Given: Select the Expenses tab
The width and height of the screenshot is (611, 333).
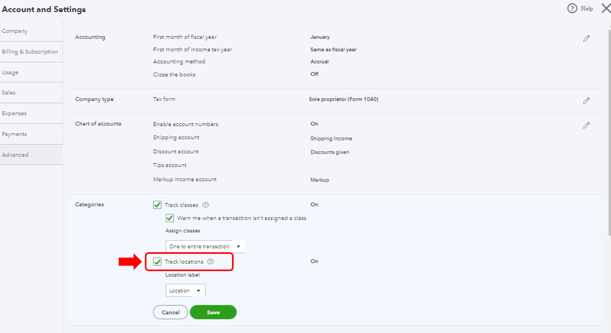Looking at the screenshot, I should 14,113.
